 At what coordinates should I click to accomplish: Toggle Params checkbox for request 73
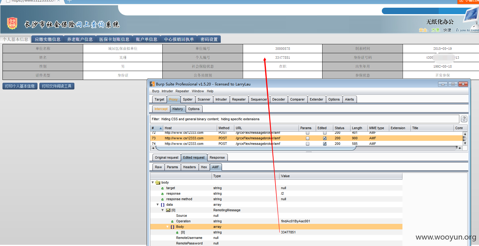(x=307, y=138)
